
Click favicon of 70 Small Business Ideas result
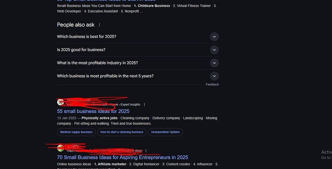click(60, 149)
